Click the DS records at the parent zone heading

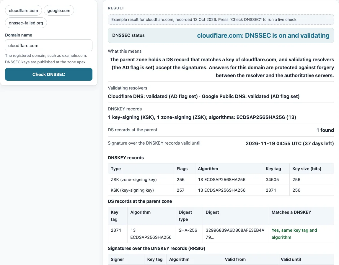[x=140, y=201]
